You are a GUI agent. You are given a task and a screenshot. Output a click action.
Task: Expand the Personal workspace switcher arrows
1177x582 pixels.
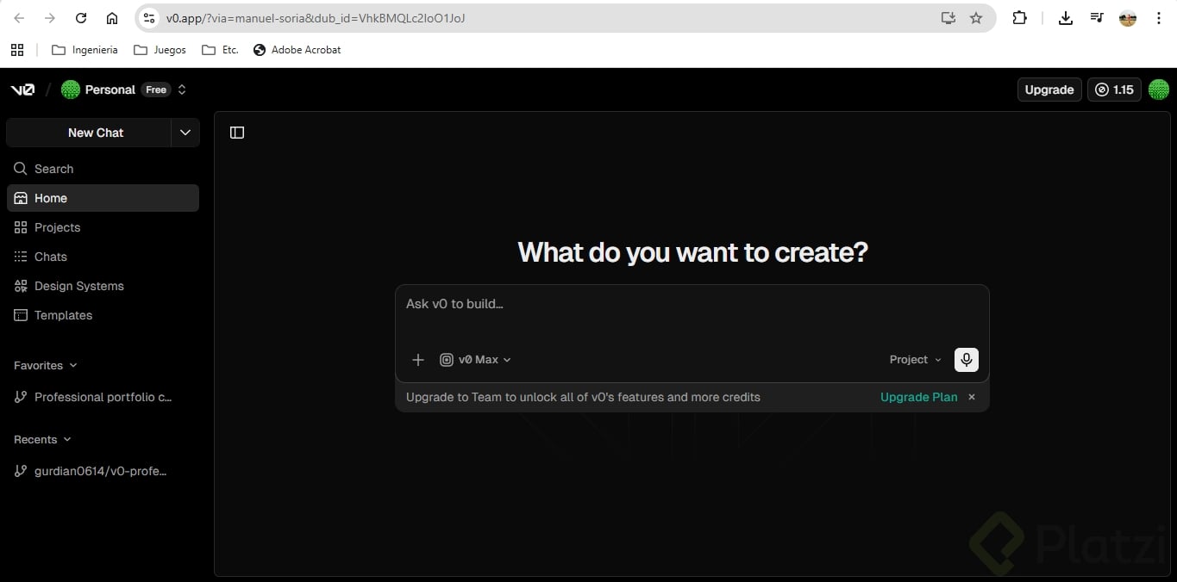(x=181, y=90)
